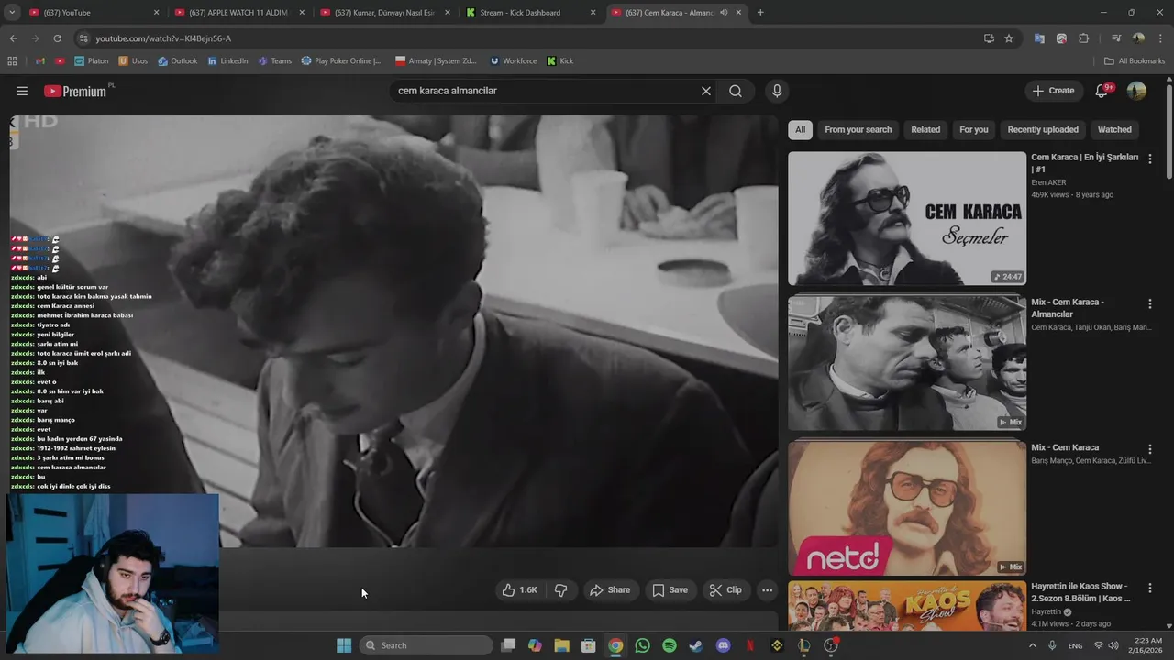Image resolution: width=1174 pixels, height=660 pixels.
Task: Like the video with the thumbs-up button
Action: (x=519, y=590)
